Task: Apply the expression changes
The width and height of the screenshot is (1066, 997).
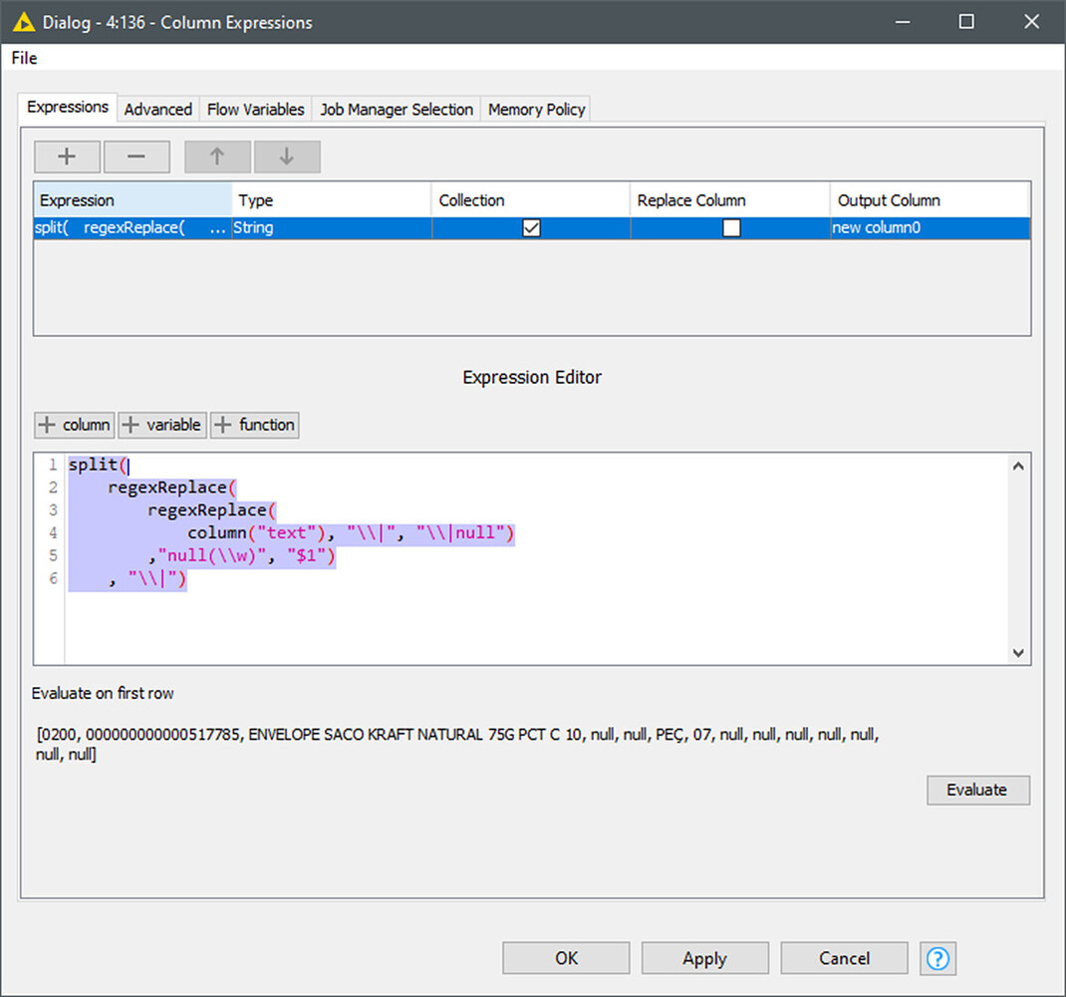Action: (x=704, y=958)
